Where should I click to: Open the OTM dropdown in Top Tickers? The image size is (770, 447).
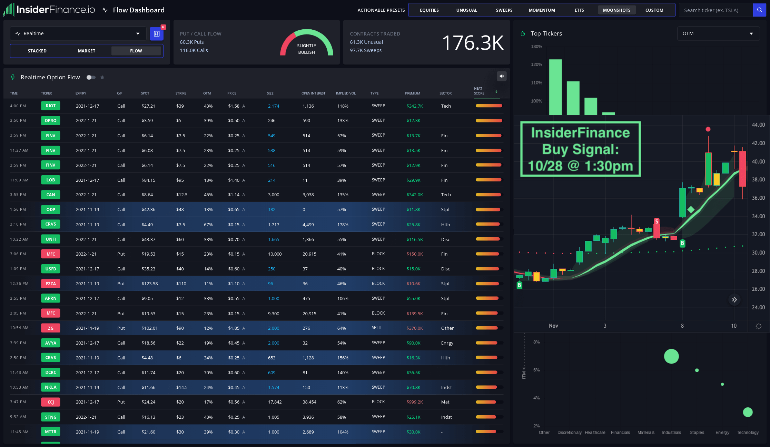[x=718, y=33]
